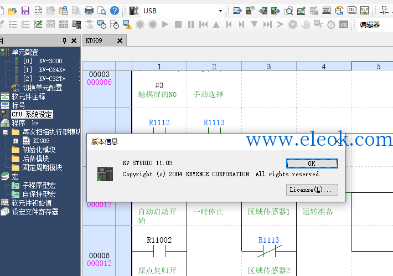This screenshot has width=393, height=276.
Task: Expand the KTG09 module node
Action: point(15,141)
